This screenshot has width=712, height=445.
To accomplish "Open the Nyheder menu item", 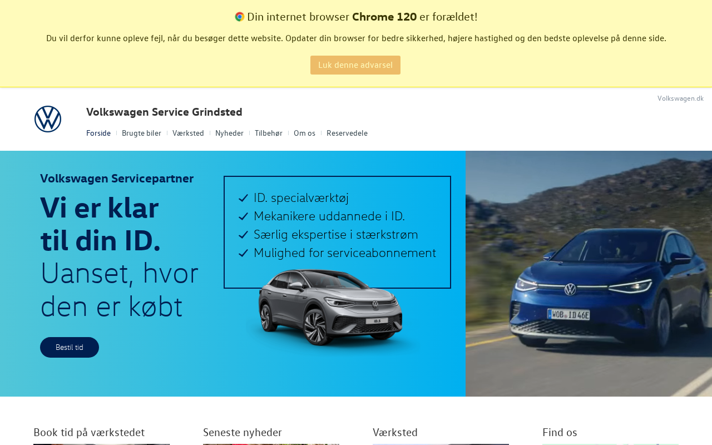I will click(229, 133).
